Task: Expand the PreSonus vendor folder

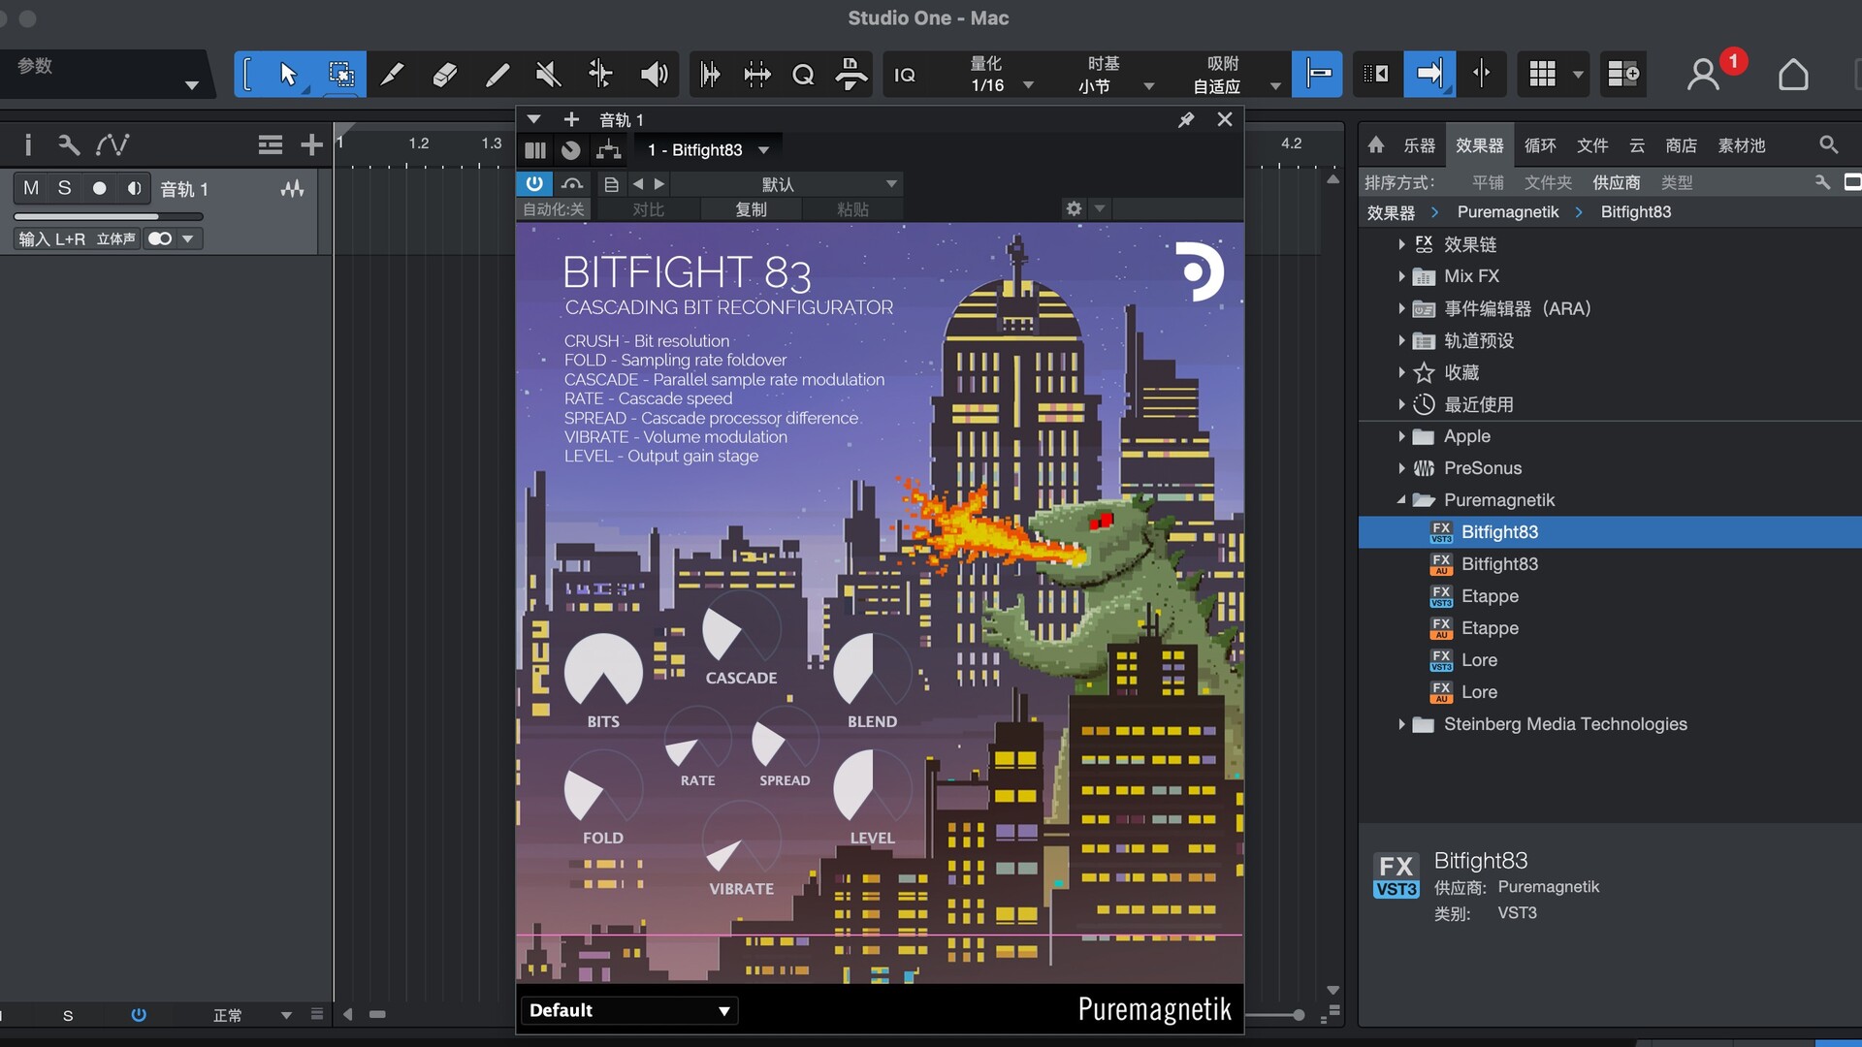Action: click(x=1401, y=468)
